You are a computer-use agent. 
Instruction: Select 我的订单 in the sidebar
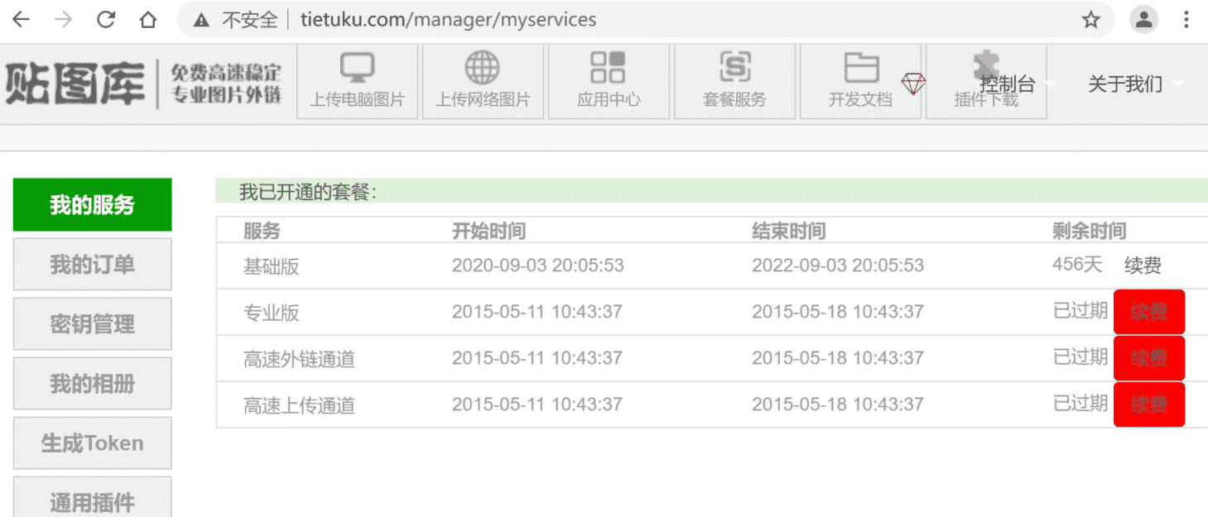point(92,265)
